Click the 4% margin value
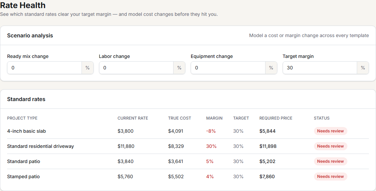 pyautogui.click(x=210, y=177)
